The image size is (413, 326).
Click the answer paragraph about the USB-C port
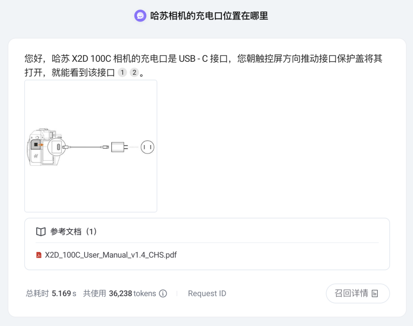(x=203, y=65)
